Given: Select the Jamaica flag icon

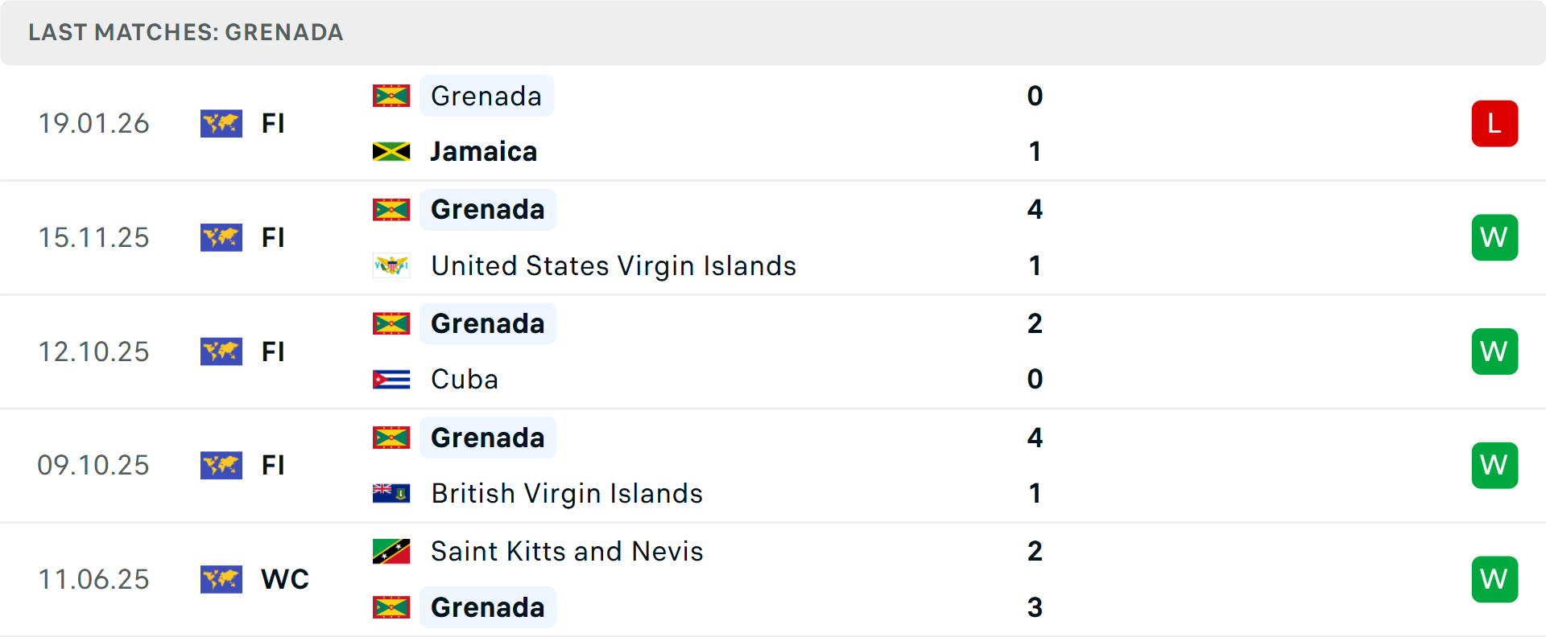Looking at the screenshot, I should coord(391,151).
